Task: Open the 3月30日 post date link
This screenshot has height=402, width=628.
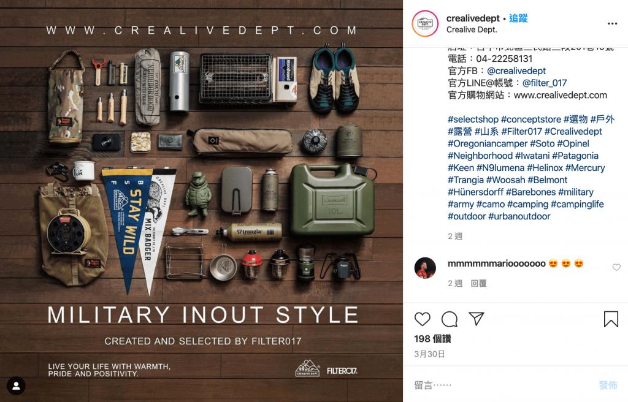Action: (x=429, y=354)
